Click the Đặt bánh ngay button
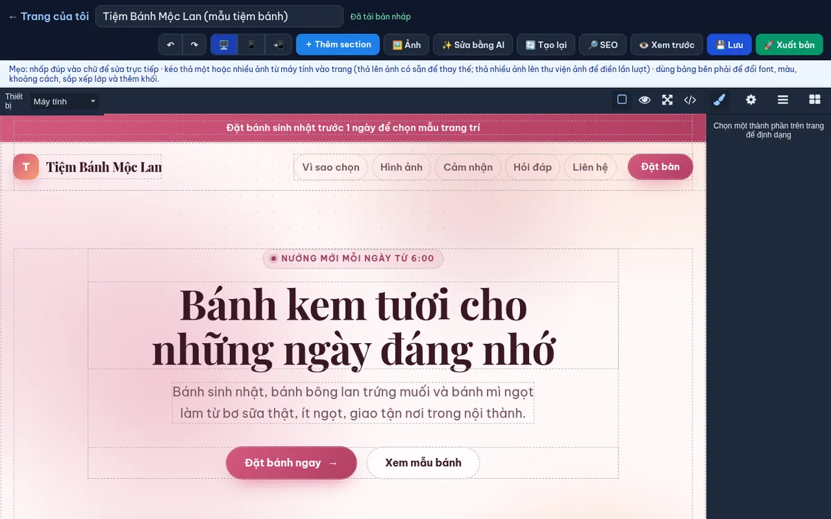This screenshot has width=831, height=519. [291, 463]
